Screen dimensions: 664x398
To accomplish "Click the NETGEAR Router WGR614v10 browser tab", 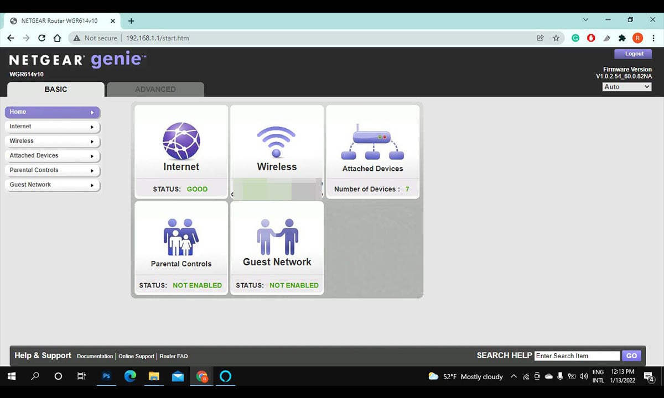I will point(63,21).
